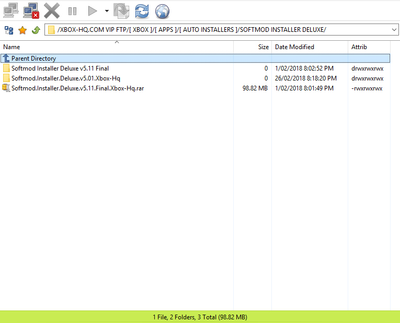The height and width of the screenshot is (323, 400).
Task: Click the folder tree view icon
Action: [9, 30]
